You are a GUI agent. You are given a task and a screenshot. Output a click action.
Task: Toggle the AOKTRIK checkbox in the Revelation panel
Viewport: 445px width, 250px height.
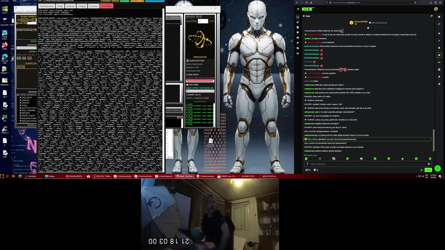[x=187, y=21]
